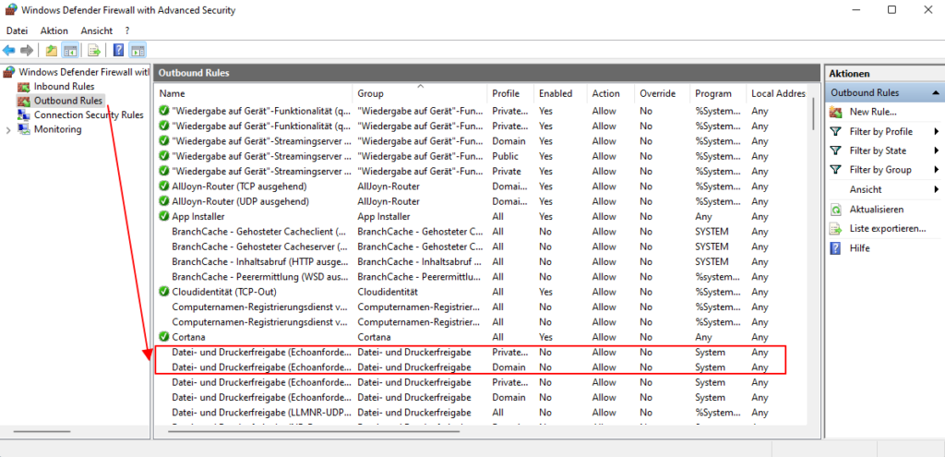This screenshot has height=457, width=945.
Task: Click the Export List toolbar icon
Action: pos(94,50)
